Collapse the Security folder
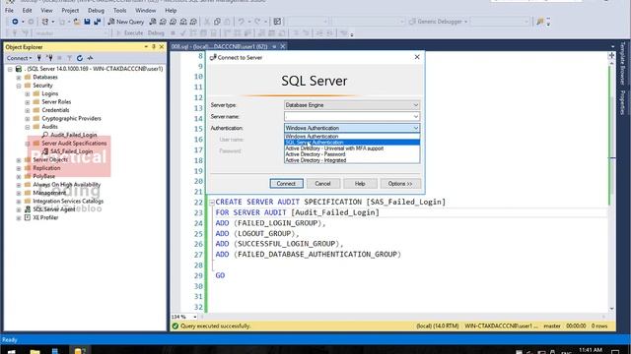631x354 pixels. (19, 86)
